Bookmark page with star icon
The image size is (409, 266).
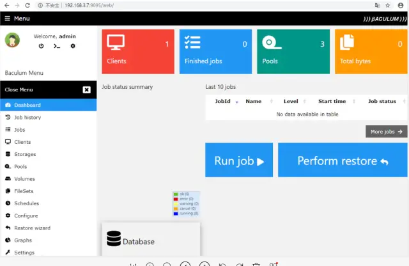click(388, 5)
